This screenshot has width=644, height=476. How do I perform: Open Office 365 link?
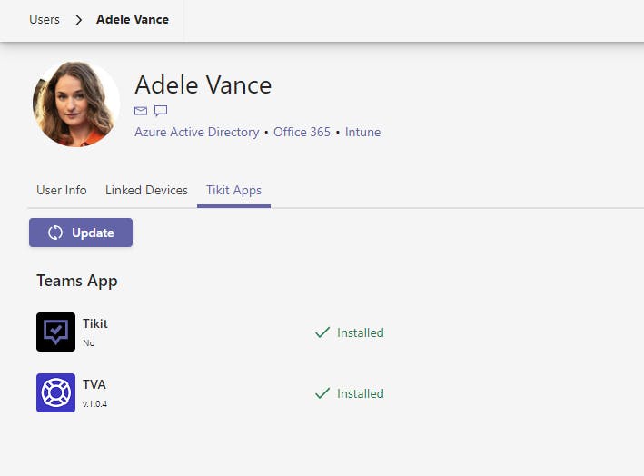302,132
